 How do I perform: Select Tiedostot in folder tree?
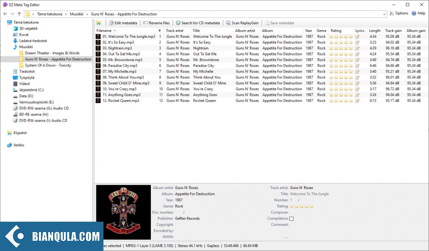27,71
